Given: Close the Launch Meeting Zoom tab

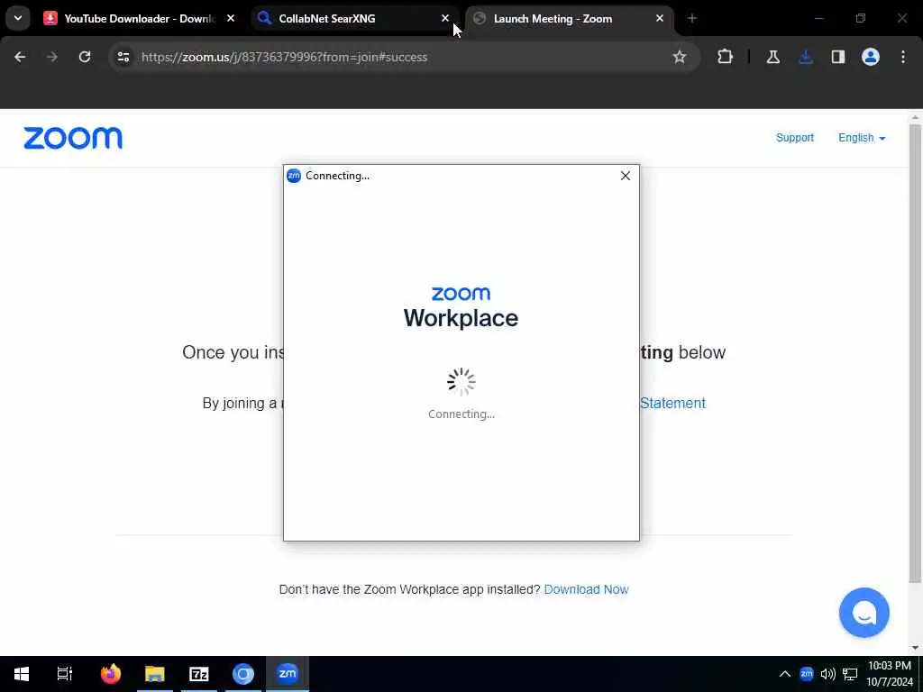Looking at the screenshot, I should (x=660, y=19).
